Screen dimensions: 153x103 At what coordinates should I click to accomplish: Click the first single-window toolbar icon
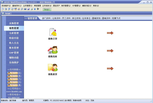click(x=3, y=9)
